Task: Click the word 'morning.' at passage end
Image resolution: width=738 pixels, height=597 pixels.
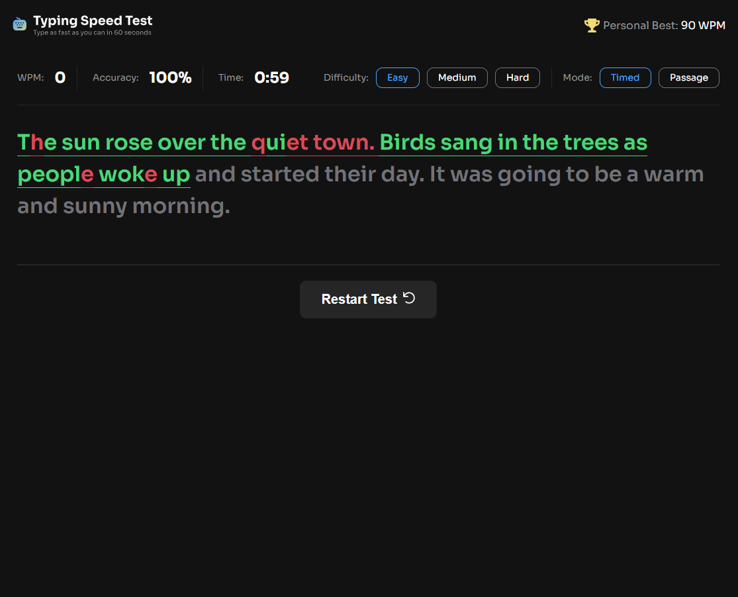Action: click(x=181, y=207)
